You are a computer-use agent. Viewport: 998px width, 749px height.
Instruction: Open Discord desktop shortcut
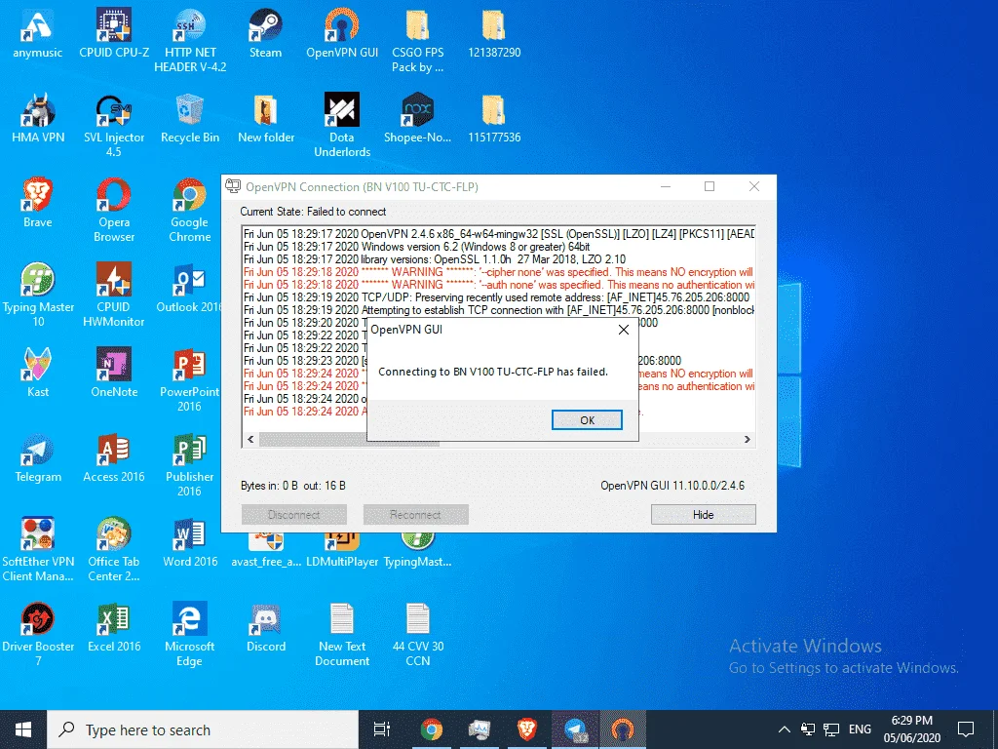265,628
